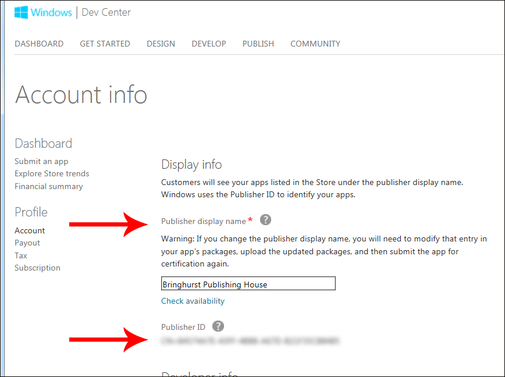The width and height of the screenshot is (505, 377).
Task: Select the DEVELOP menu item
Action: tap(209, 44)
